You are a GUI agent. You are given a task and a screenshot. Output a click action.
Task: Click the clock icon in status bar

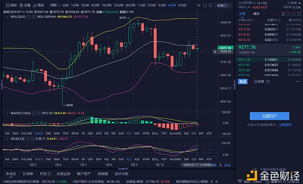coord(268,181)
